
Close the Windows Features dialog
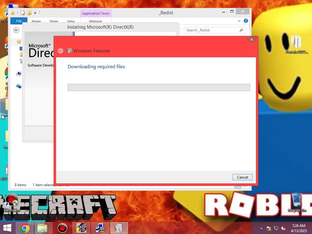tap(251, 39)
